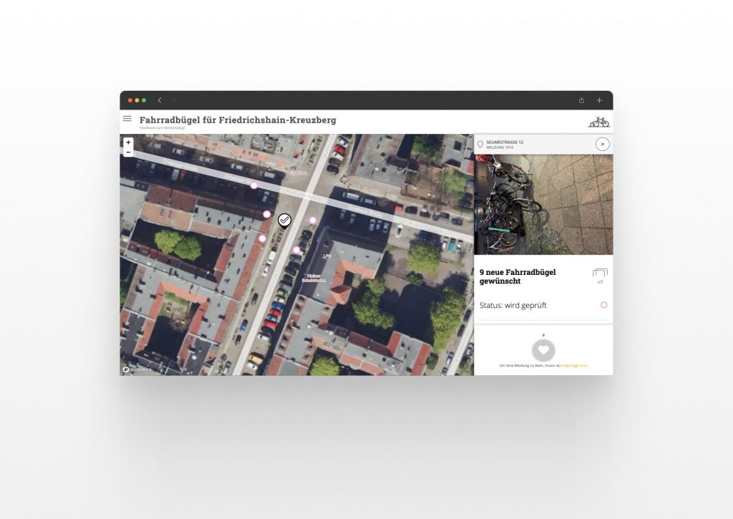Open the 'eingeloggt sein' login link
Viewport: 733px width, 519px height.
(x=574, y=366)
